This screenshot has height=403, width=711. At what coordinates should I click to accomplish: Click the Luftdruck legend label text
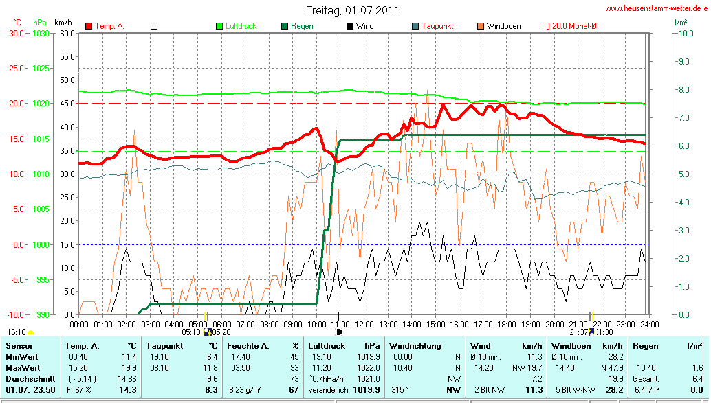click(x=241, y=26)
